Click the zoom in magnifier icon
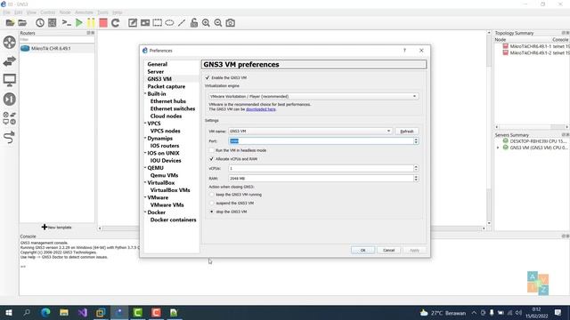The image size is (570, 320). [206, 23]
